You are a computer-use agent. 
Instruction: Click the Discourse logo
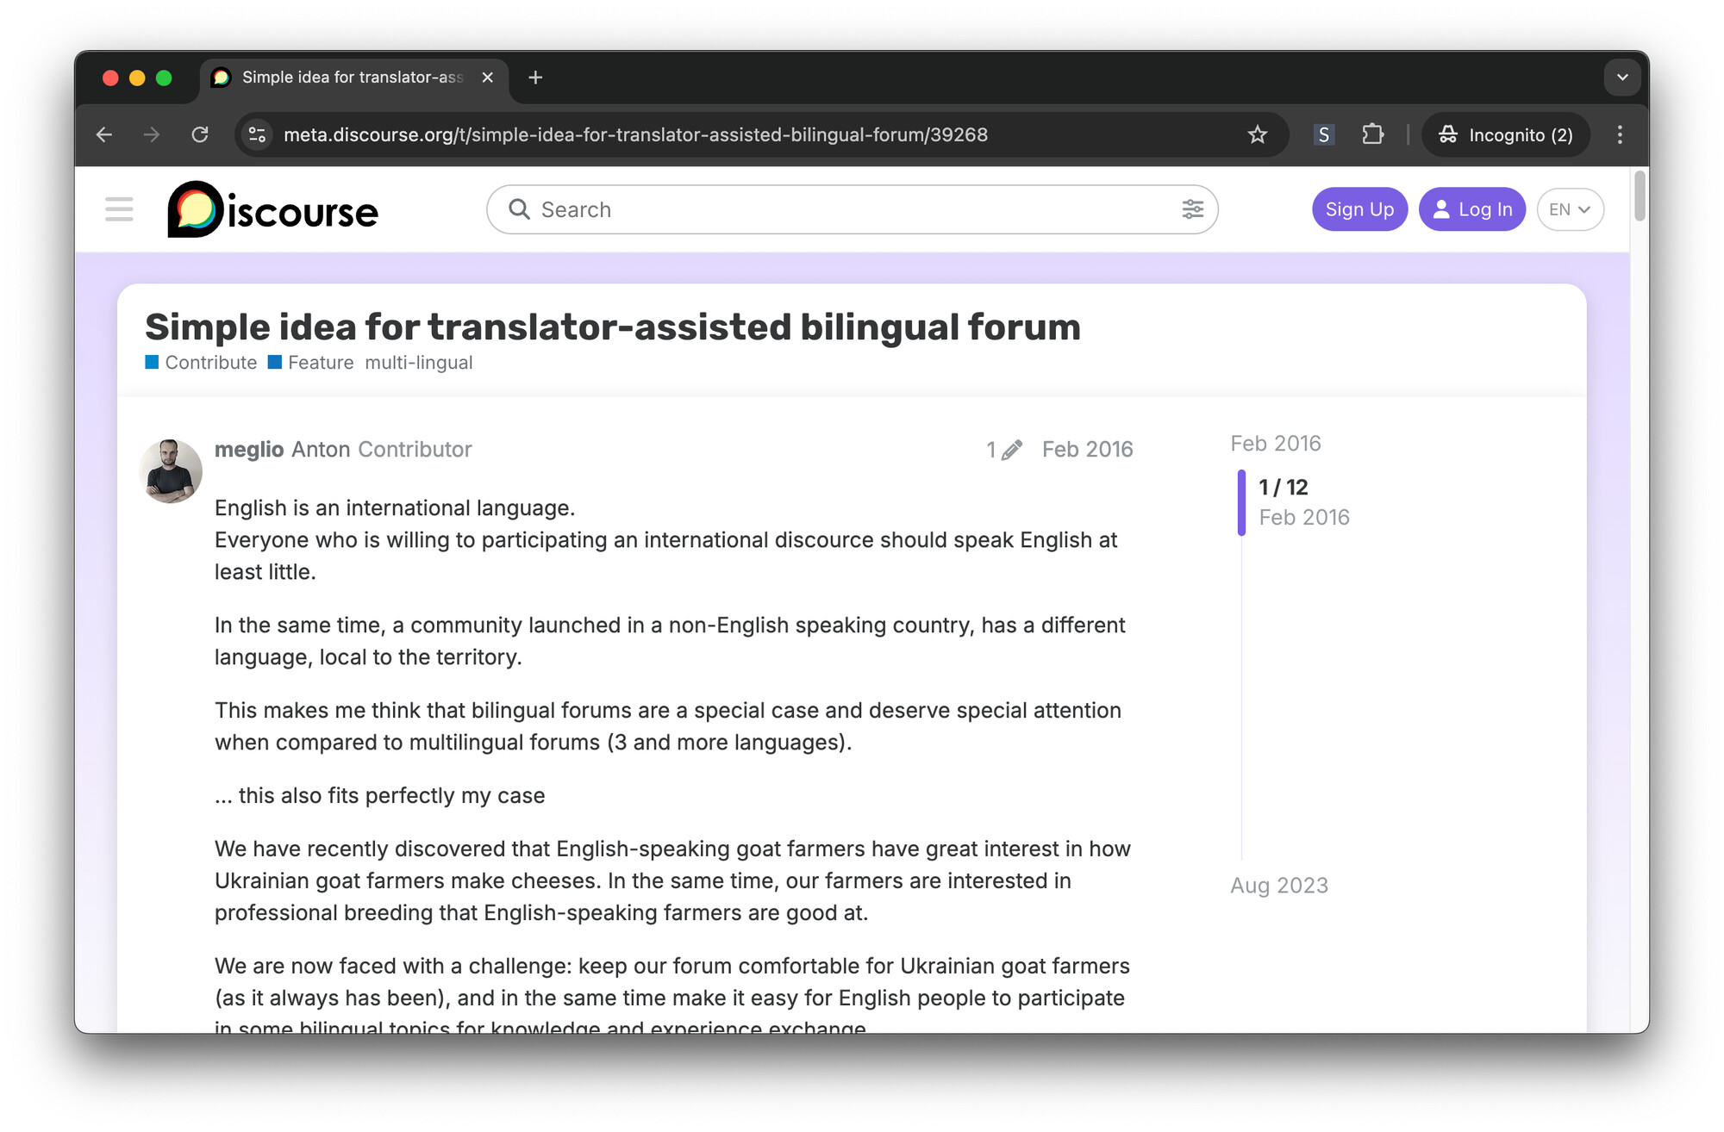click(x=272, y=209)
